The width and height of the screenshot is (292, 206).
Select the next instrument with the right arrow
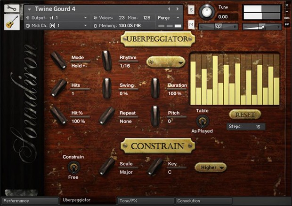(178, 9)
